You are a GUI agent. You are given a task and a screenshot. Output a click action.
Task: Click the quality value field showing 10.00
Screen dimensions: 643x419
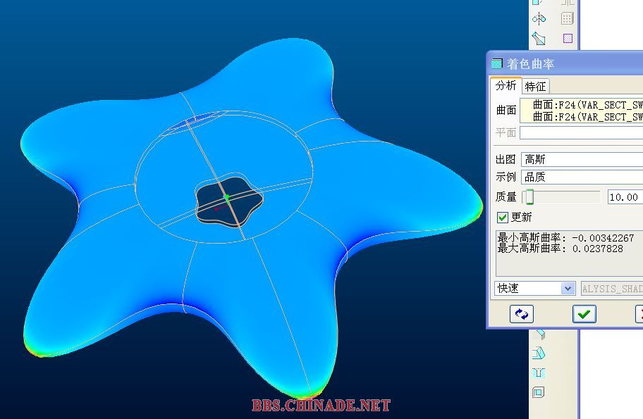(x=624, y=197)
